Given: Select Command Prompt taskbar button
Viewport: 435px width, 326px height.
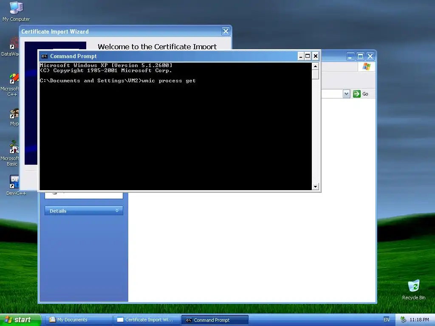Looking at the screenshot, I should [215, 320].
